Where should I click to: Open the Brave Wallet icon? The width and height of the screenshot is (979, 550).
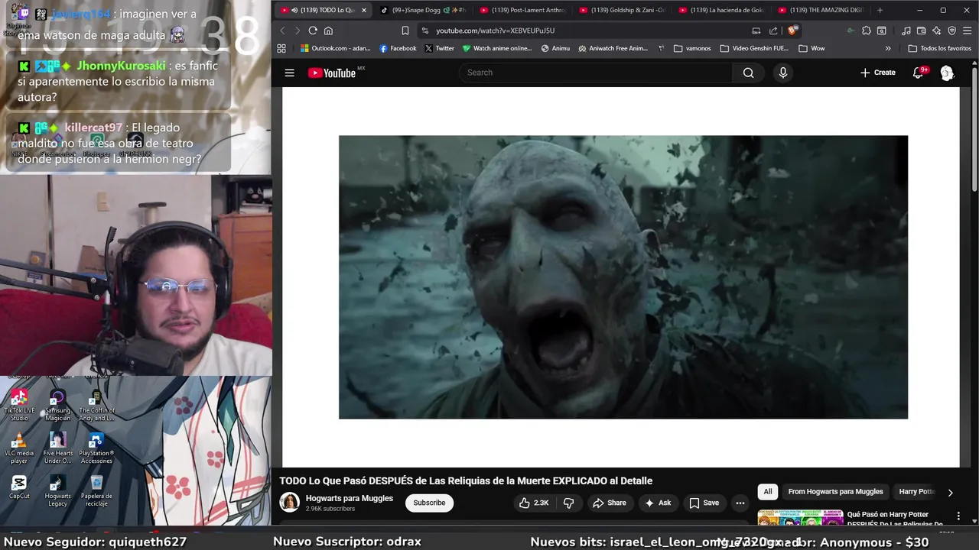[x=922, y=31]
